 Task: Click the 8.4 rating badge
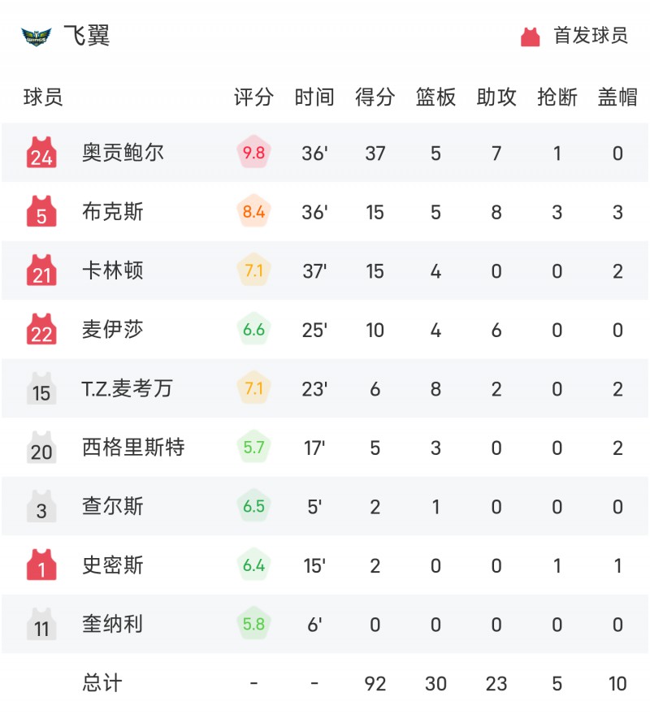(253, 211)
